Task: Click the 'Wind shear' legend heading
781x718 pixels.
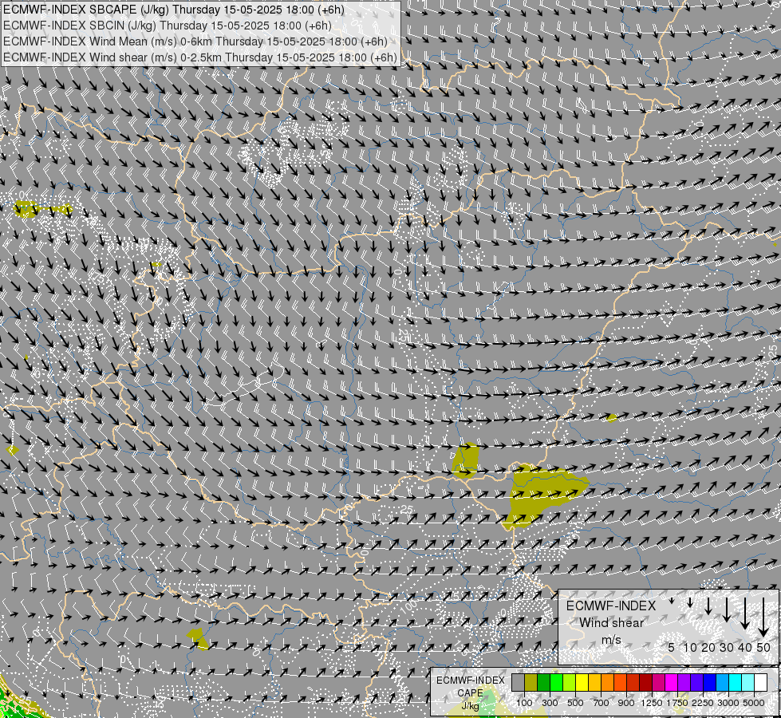Action: [x=611, y=623]
